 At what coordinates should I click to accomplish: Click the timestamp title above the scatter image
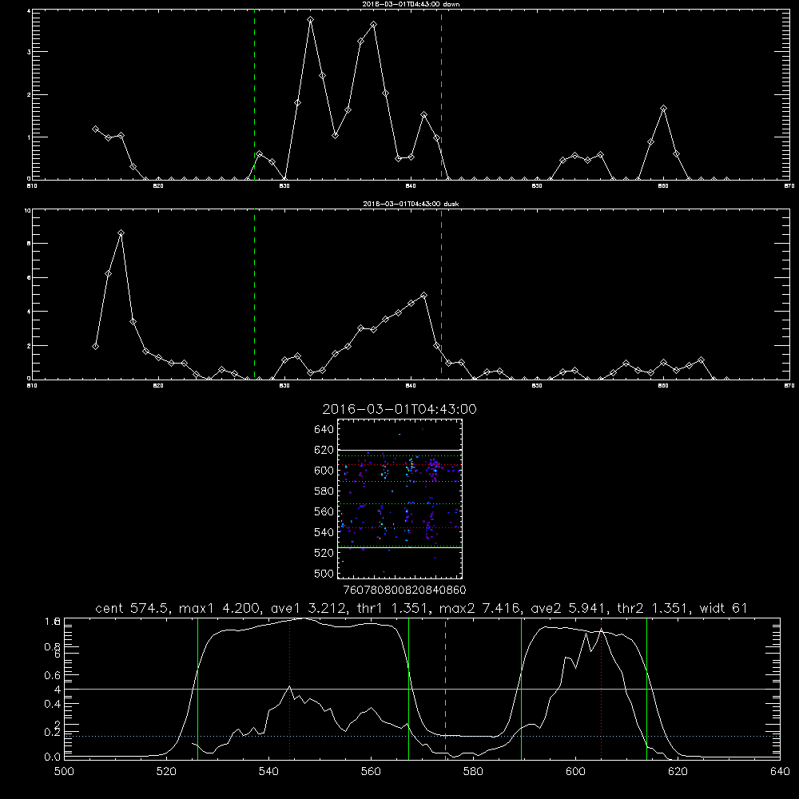pos(399,409)
